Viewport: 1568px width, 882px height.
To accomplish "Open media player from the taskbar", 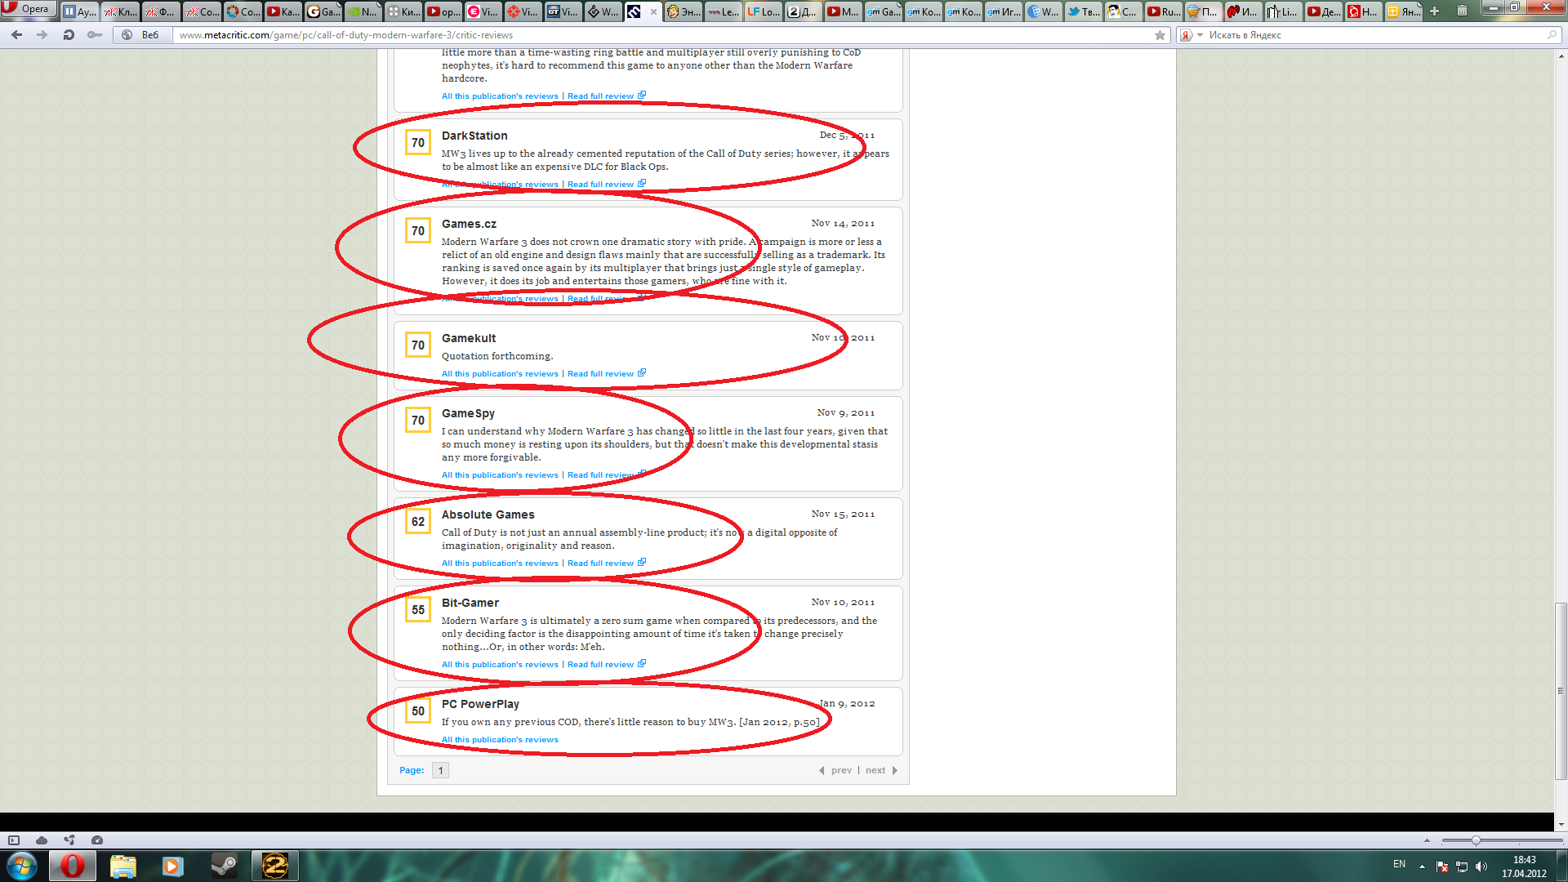I will point(173,866).
